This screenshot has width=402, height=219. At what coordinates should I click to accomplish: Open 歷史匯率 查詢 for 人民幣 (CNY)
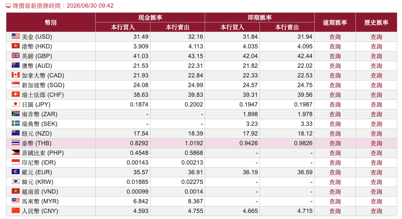(x=376, y=211)
